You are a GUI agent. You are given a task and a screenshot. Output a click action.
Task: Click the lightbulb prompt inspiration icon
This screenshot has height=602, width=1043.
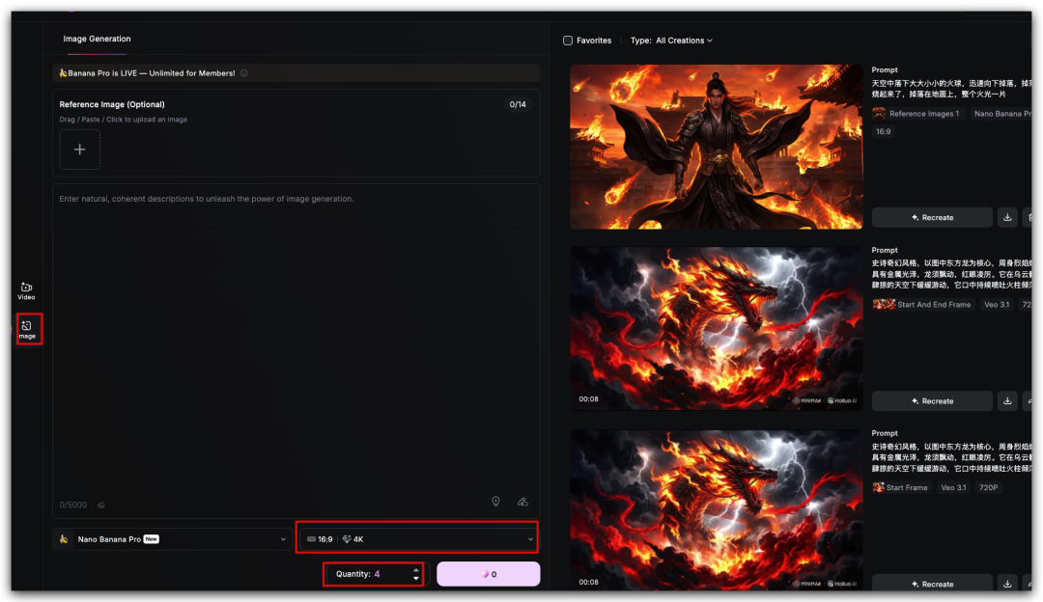tap(495, 502)
